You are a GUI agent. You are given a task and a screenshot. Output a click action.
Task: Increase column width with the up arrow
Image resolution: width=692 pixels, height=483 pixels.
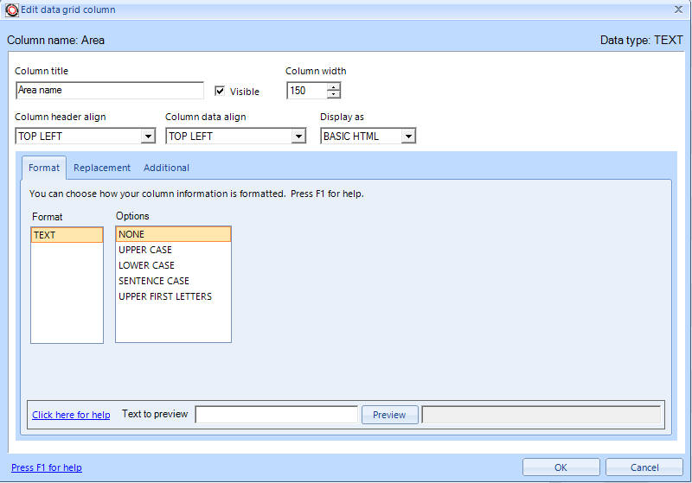pos(334,86)
